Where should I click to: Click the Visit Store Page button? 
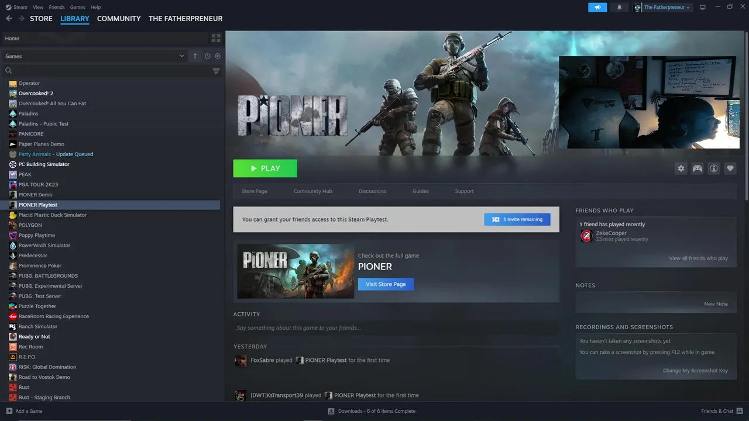point(386,284)
